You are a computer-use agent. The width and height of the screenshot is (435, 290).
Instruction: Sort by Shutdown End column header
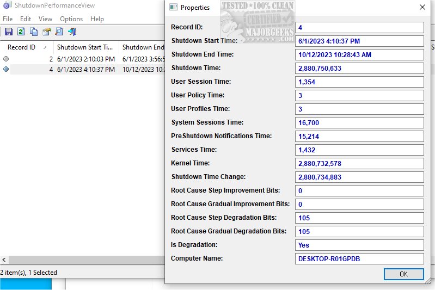pyautogui.click(x=142, y=47)
